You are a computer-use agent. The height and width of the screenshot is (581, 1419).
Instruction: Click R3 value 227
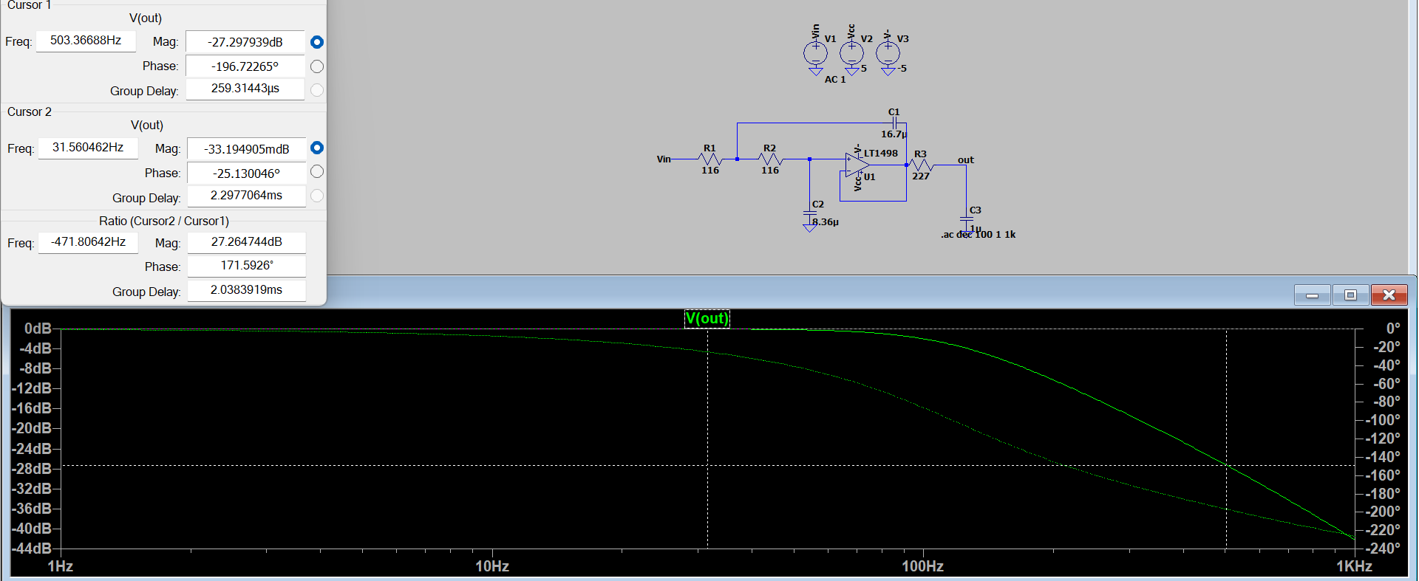[x=921, y=176]
